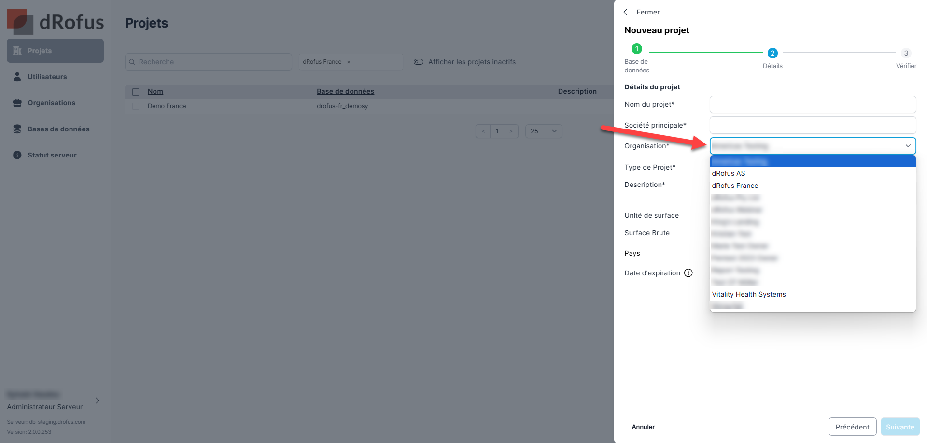Click the Projets building icon
The height and width of the screenshot is (443, 927).
pyautogui.click(x=17, y=51)
